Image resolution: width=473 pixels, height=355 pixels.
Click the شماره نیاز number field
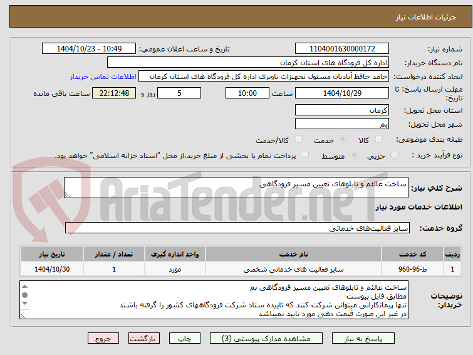(x=342, y=49)
